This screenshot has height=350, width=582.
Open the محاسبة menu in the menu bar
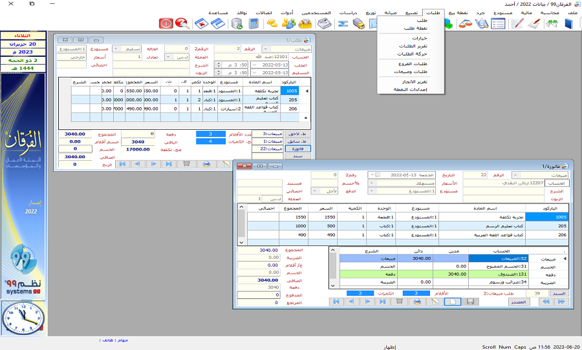550,13
